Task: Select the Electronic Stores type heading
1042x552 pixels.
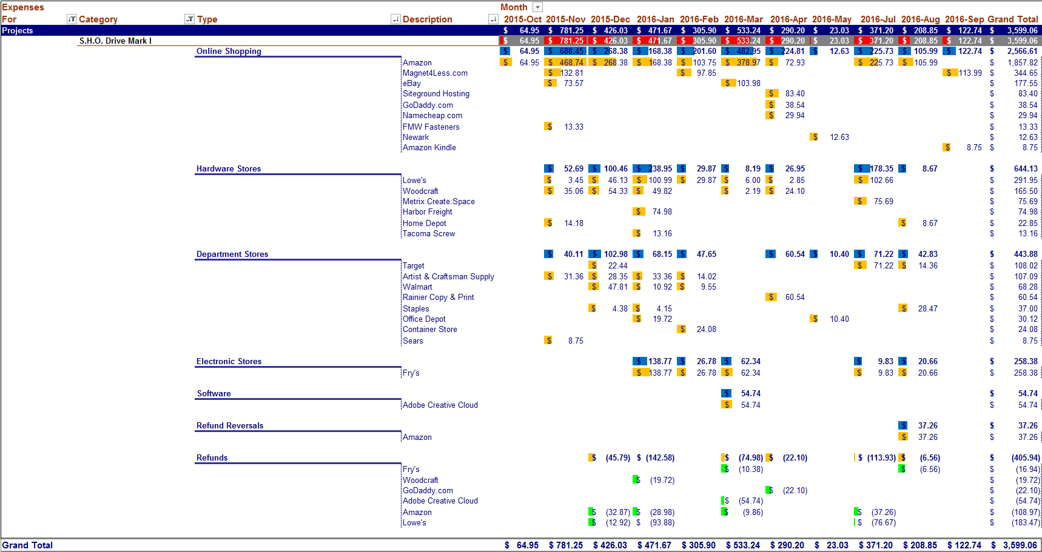Action: click(x=229, y=362)
